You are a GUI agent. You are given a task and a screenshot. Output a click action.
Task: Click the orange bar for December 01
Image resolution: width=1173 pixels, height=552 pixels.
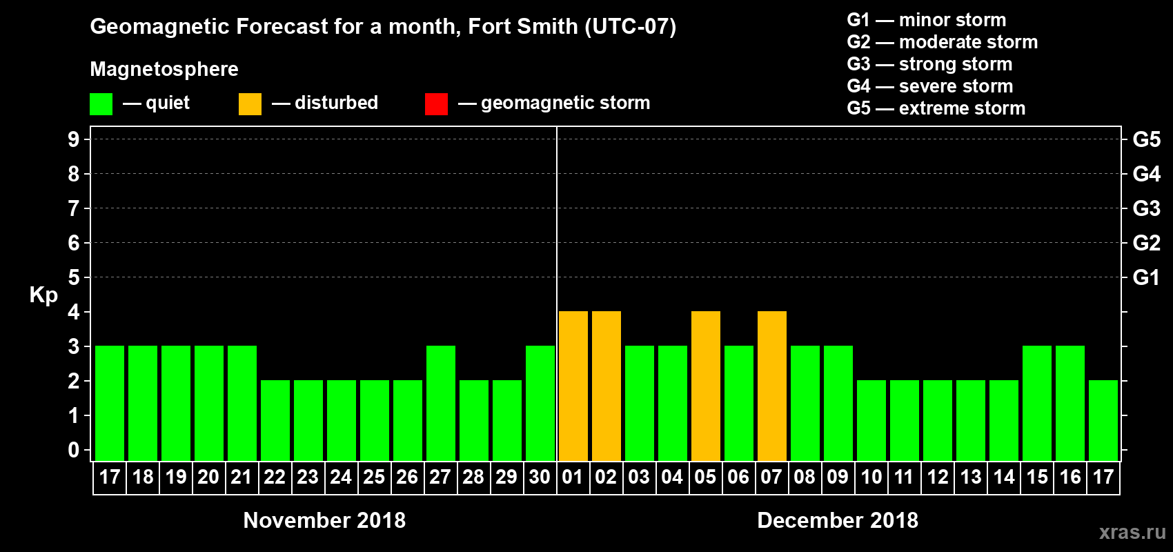573,386
